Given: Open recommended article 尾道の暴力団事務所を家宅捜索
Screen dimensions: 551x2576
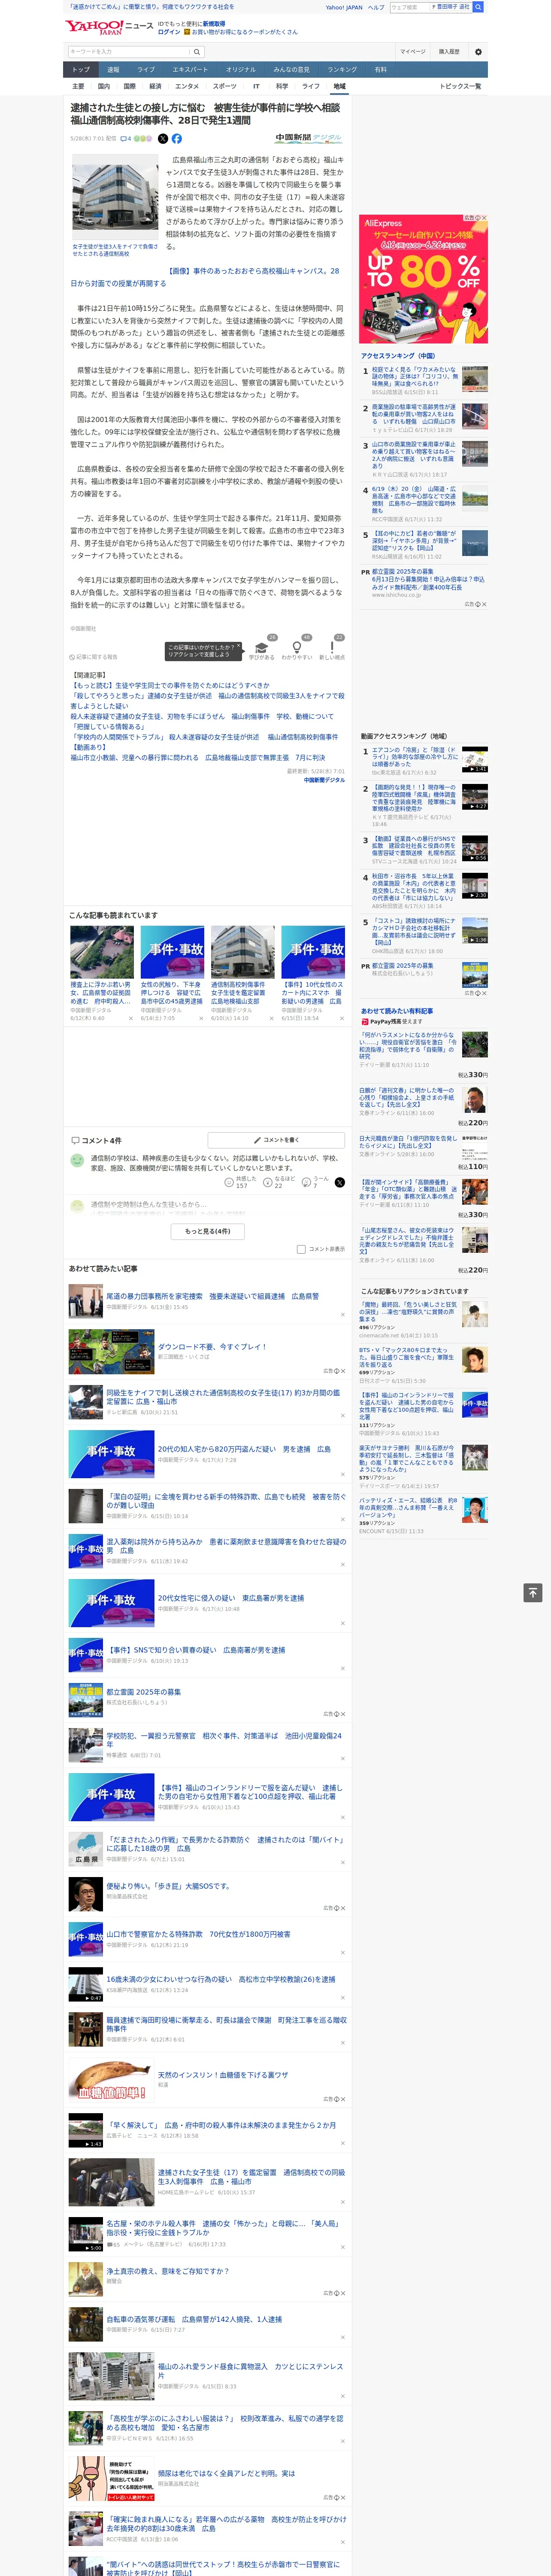Looking at the screenshot, I should pyautogui.click(x=212, y=1296).
